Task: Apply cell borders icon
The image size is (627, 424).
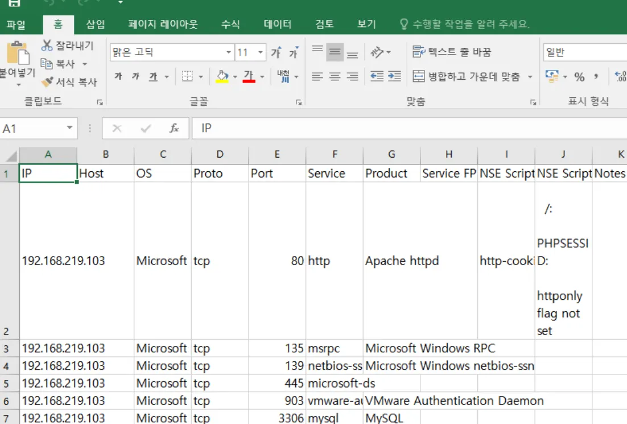Action: pos(187,76)
